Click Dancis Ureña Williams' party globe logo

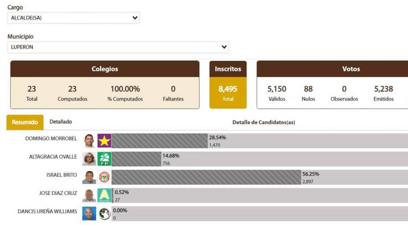[104, 214]
